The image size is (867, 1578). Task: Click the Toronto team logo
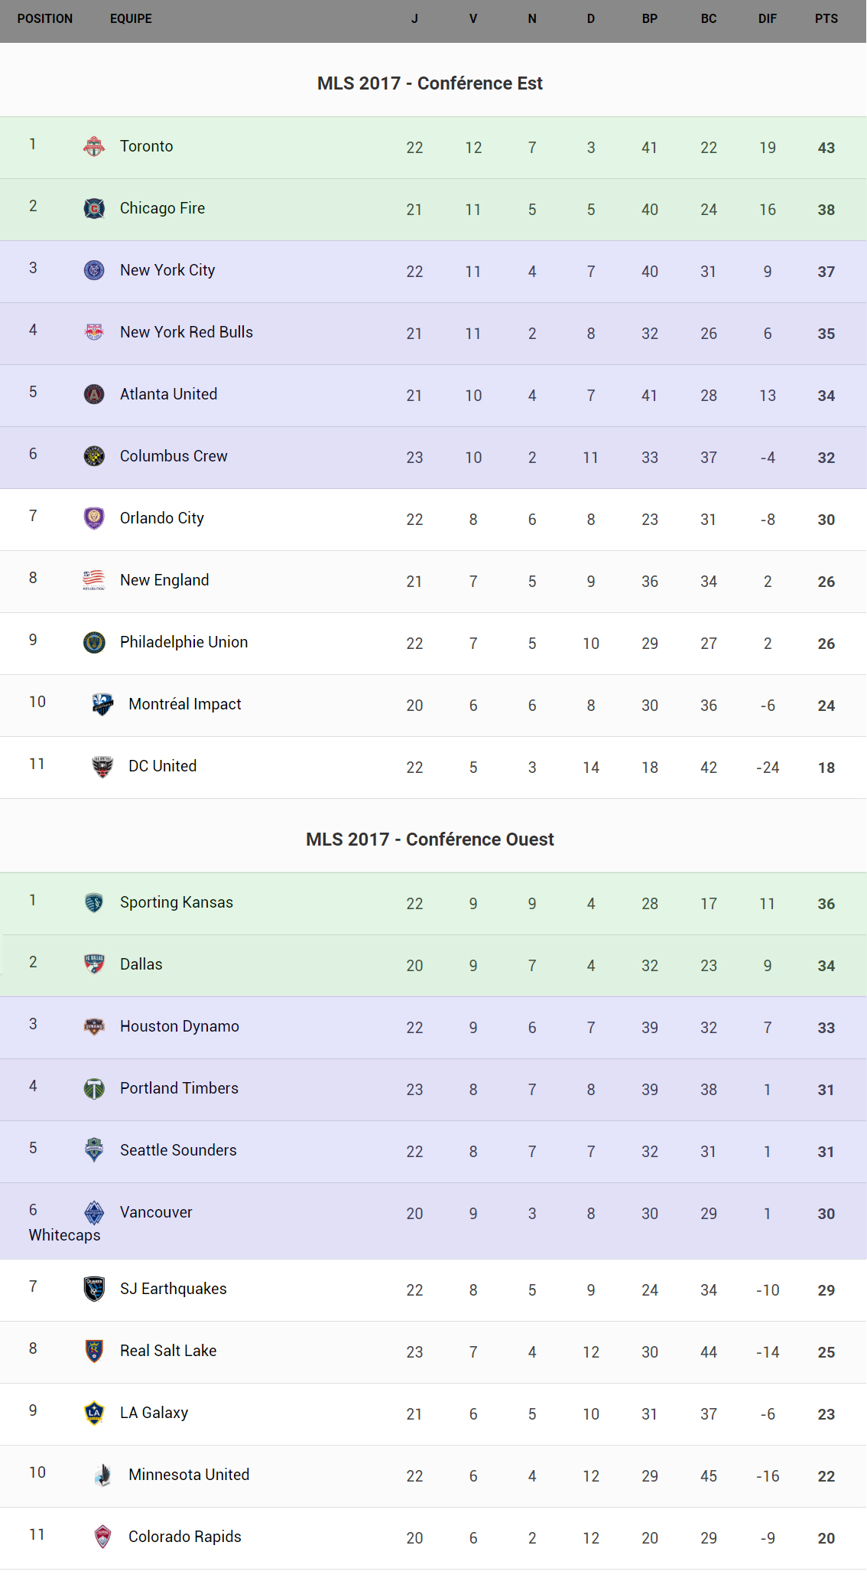pyautogui.click(x=94, y=146)
